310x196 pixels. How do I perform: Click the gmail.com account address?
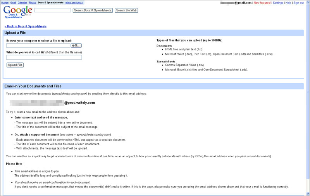coord(236,3)
